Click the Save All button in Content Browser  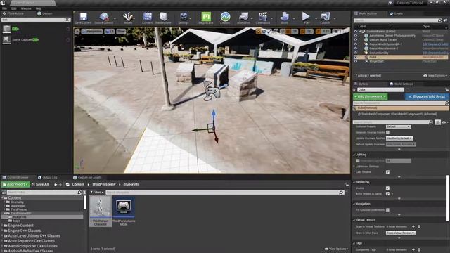point(40,184)
